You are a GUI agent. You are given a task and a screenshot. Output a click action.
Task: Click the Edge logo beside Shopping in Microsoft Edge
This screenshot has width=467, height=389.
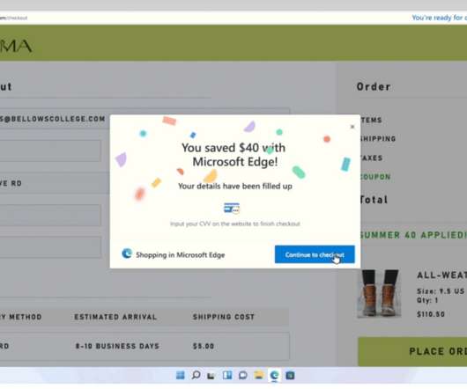127,253
